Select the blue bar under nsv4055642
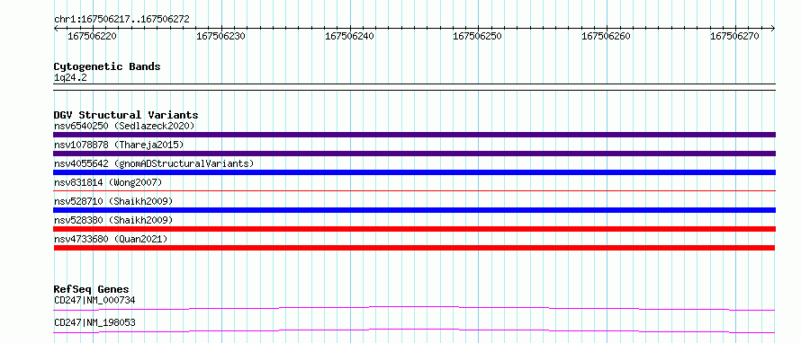This screenshot has height=343, width=801. coord(414,172)
